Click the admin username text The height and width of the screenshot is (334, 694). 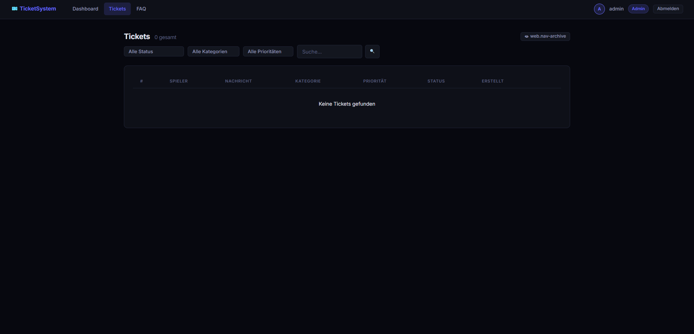point(616,9)
